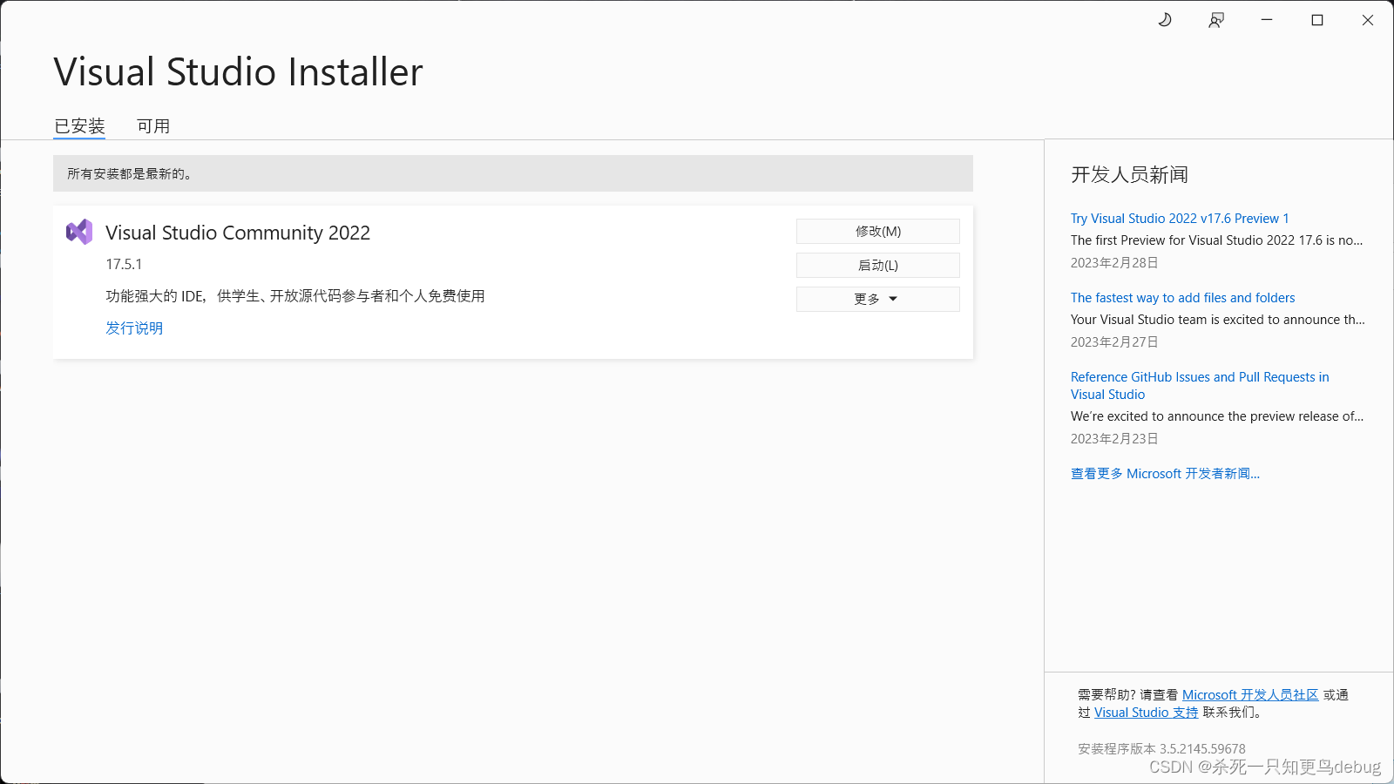Open Microsoft 开发人员社区 link
The image size is (1394, 784).
(1250, 695)
